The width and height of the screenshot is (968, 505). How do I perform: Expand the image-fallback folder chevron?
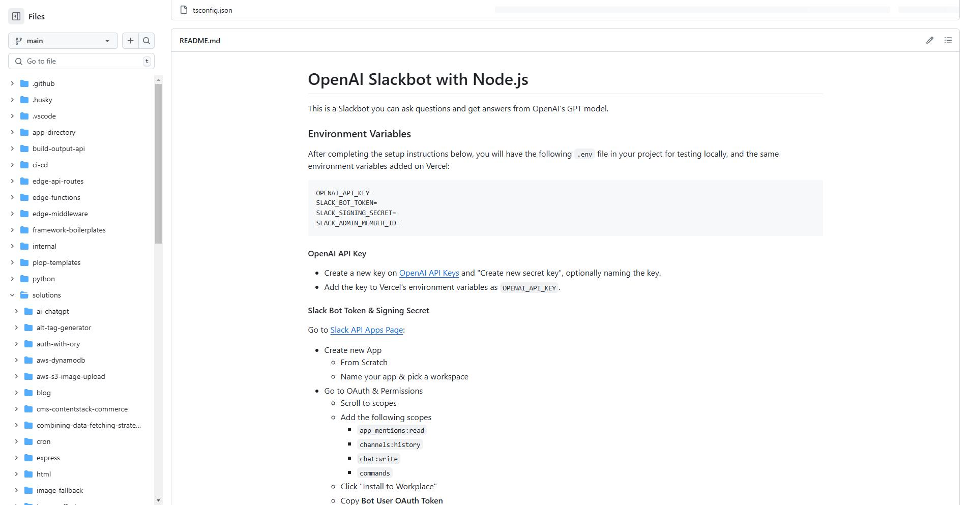pos(16,490)
